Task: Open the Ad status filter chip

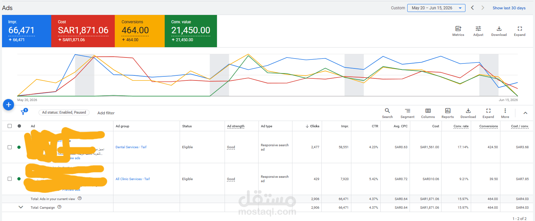Action: click(64, 112)
